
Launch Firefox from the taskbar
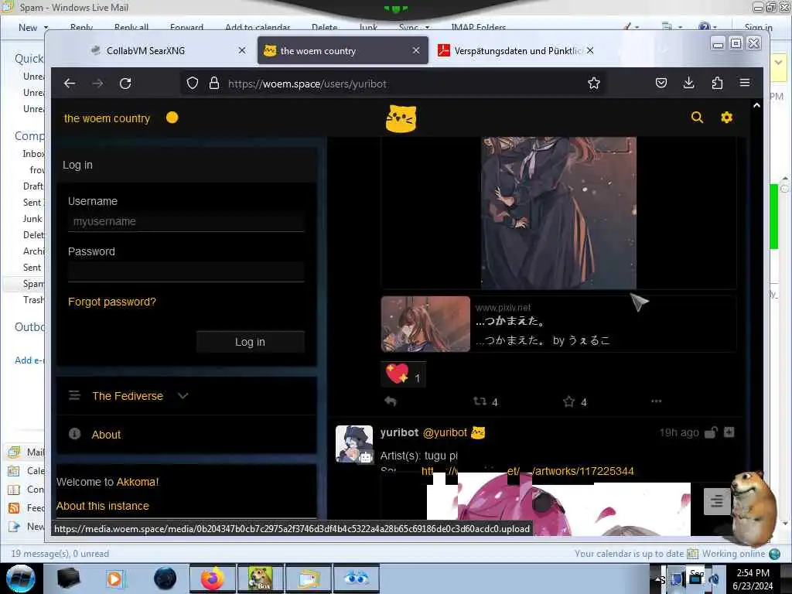[212, 579]
